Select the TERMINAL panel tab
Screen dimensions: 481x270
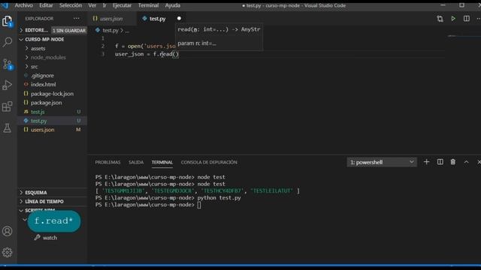[x=162, y=162]
